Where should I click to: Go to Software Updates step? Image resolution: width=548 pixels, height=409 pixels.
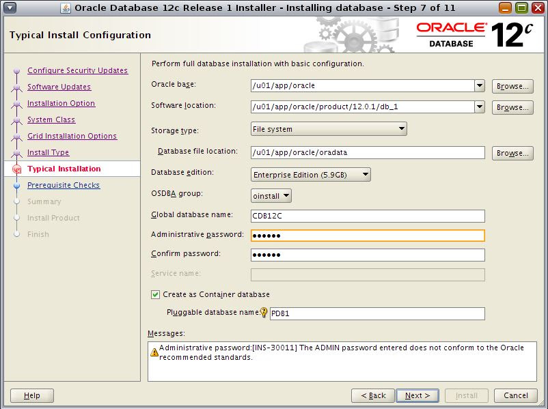click(x=59, y=87)
